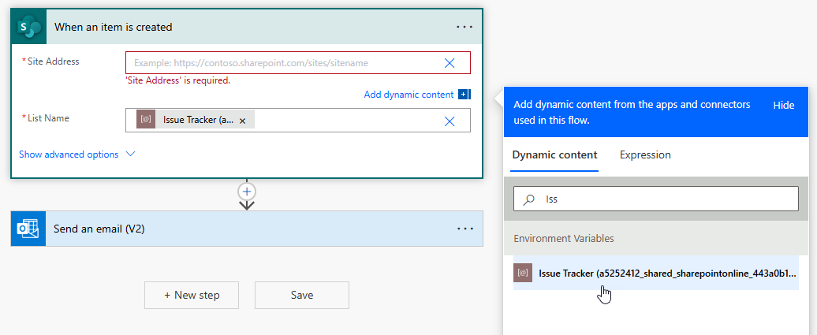Image resolution: width=817 pixels, height=335 pixels.
Task: Switch to the Expression tab
Action: [645, 154]
